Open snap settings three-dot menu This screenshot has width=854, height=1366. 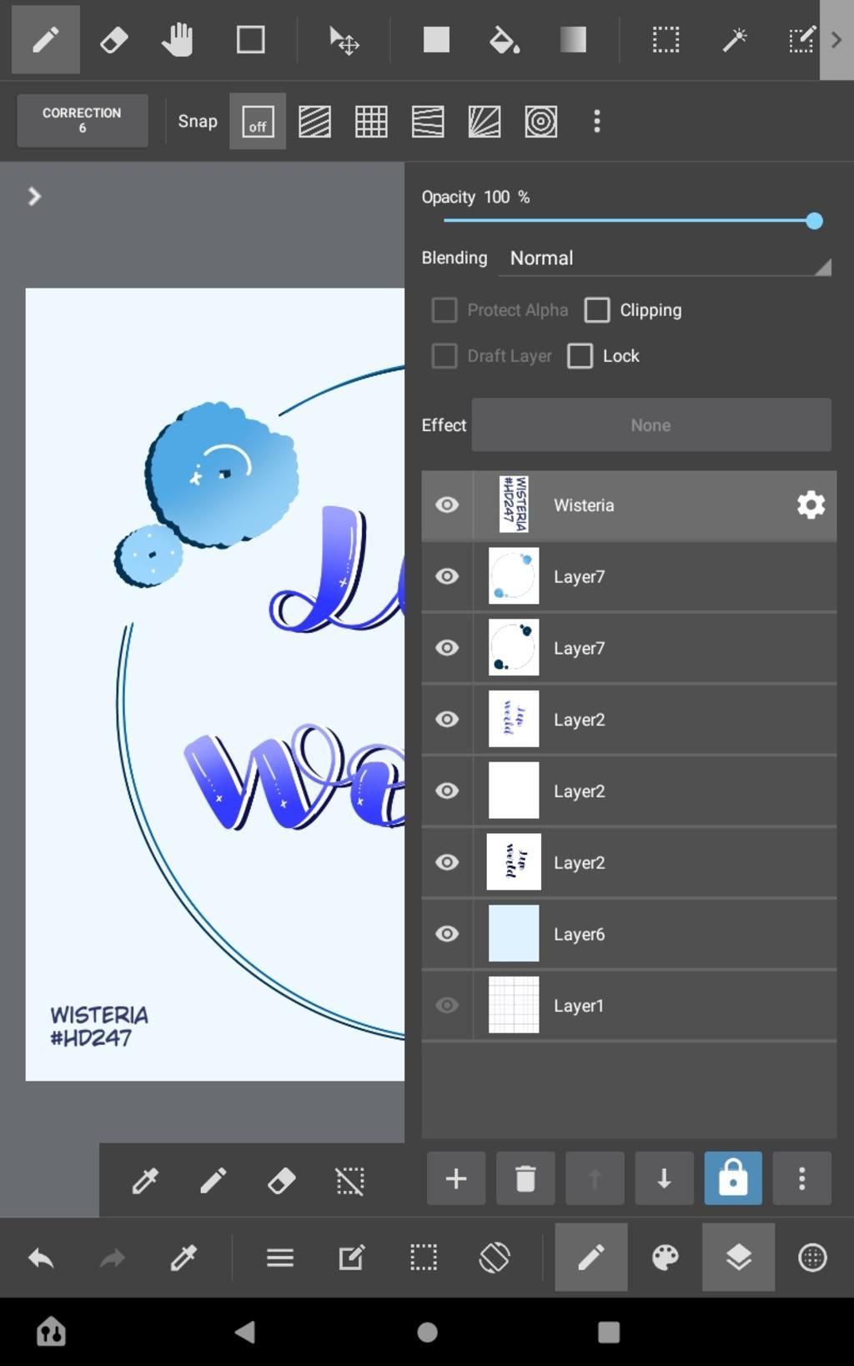coord(597,122)
